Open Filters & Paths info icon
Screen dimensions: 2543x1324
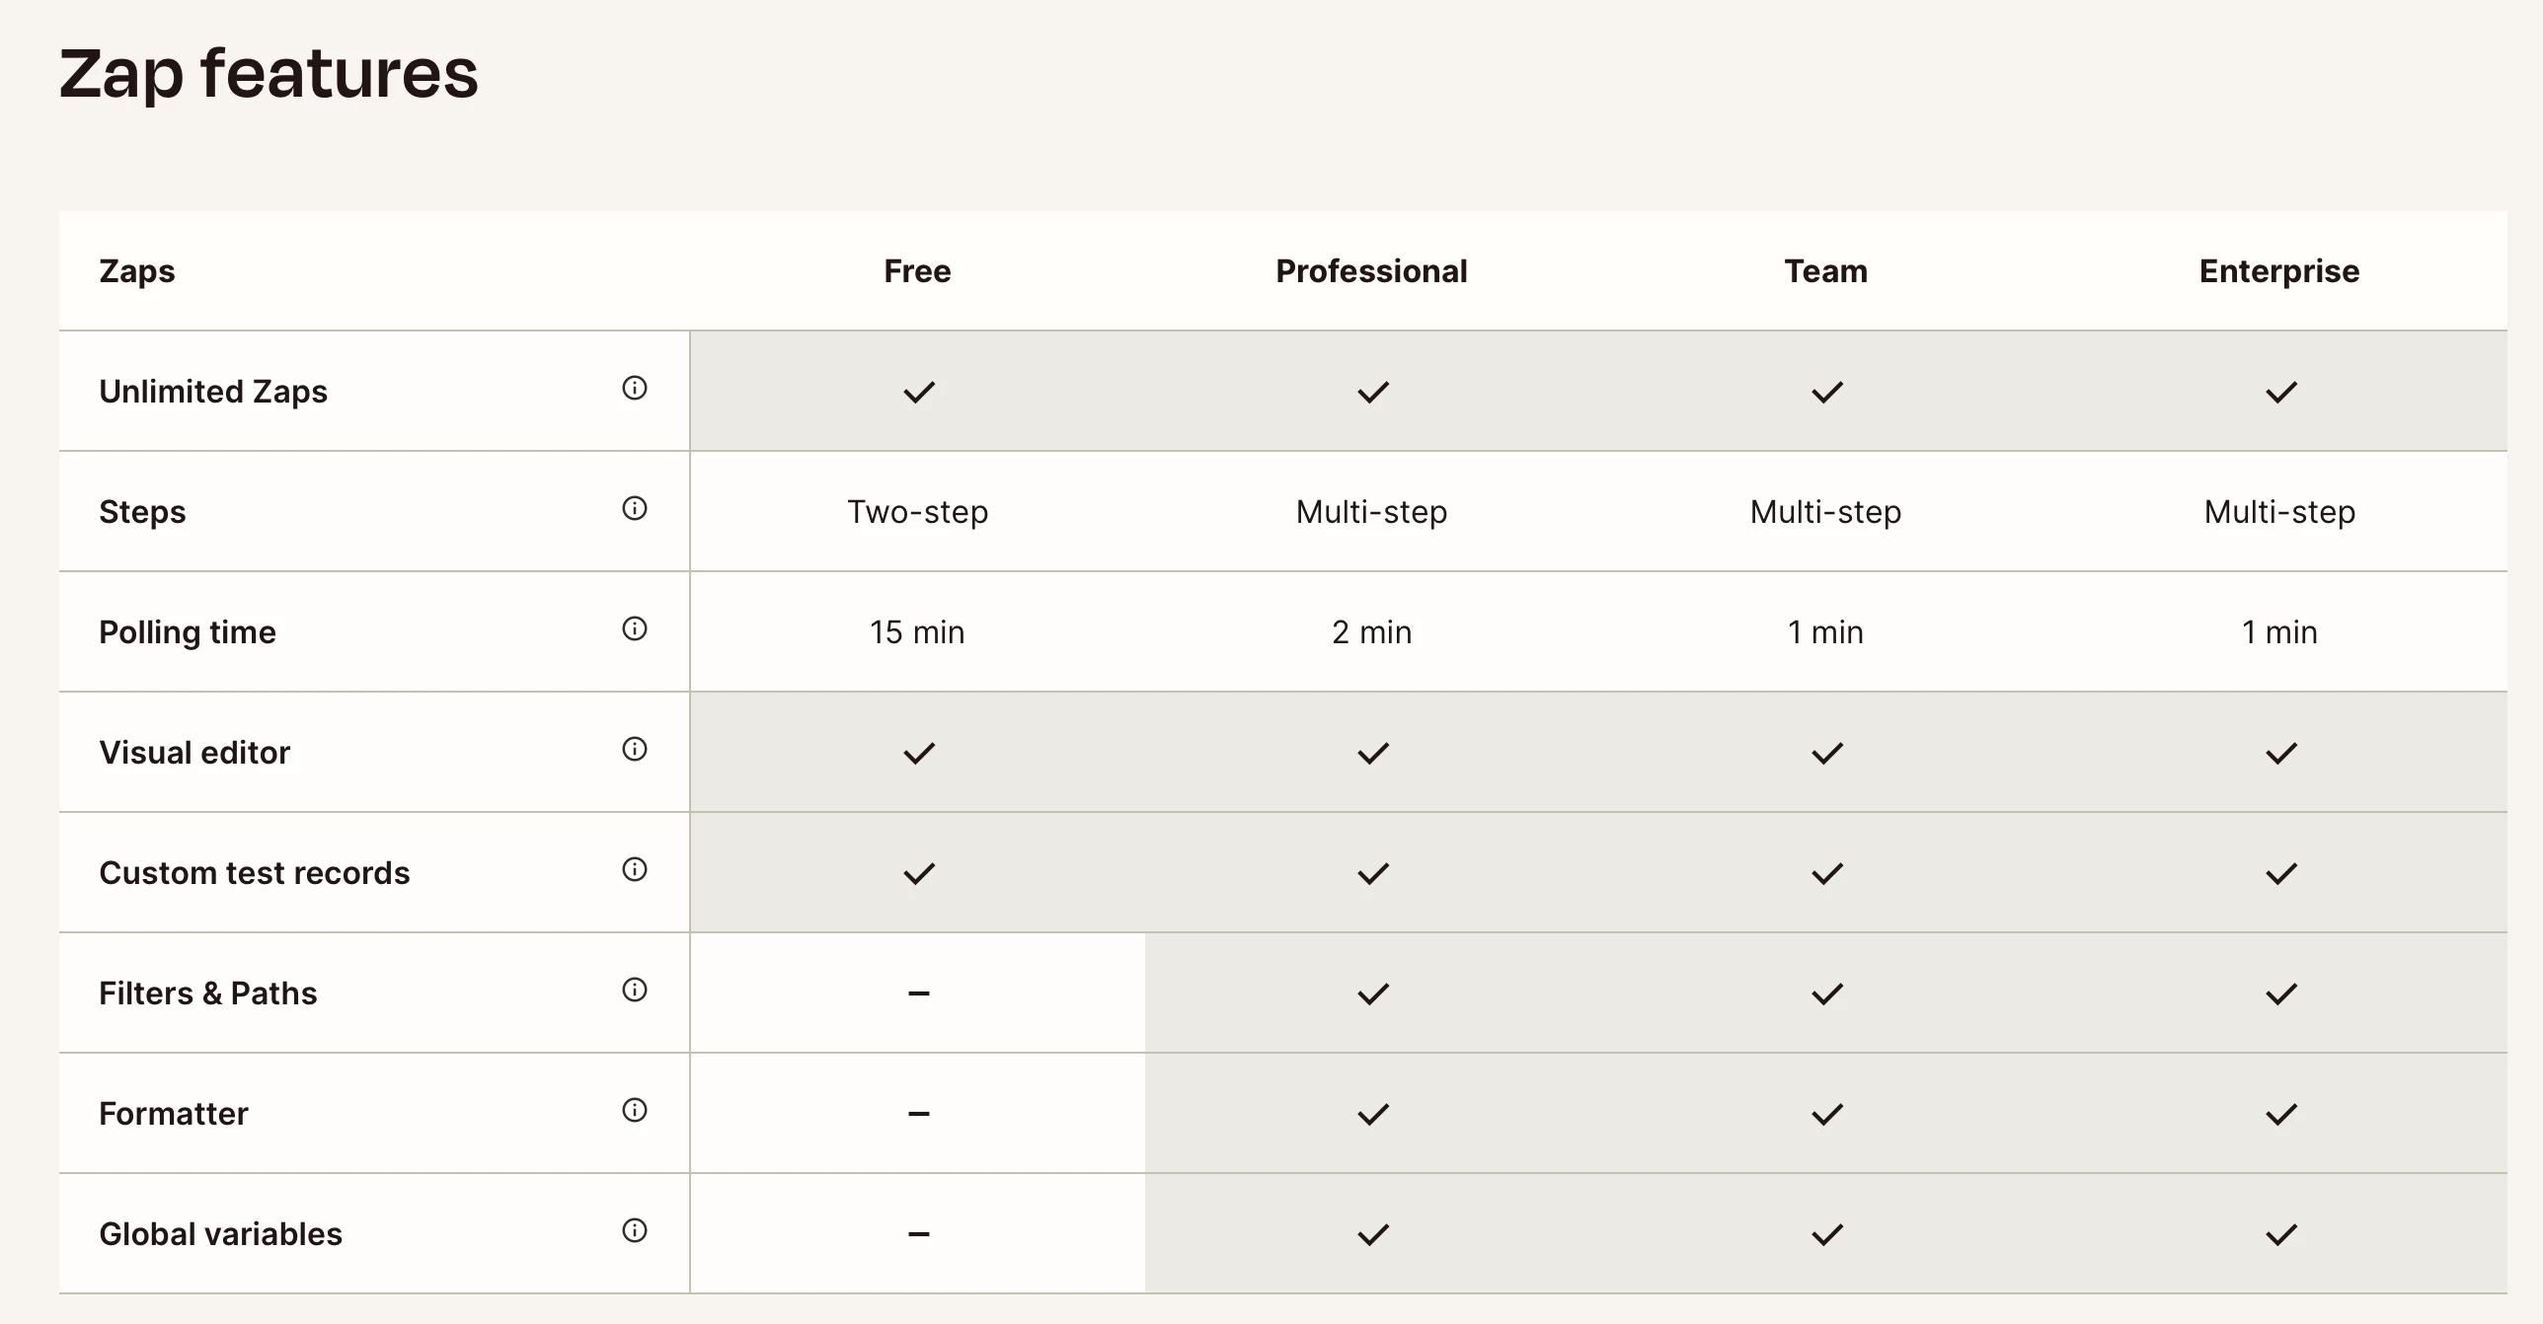(x=635, y=990)
